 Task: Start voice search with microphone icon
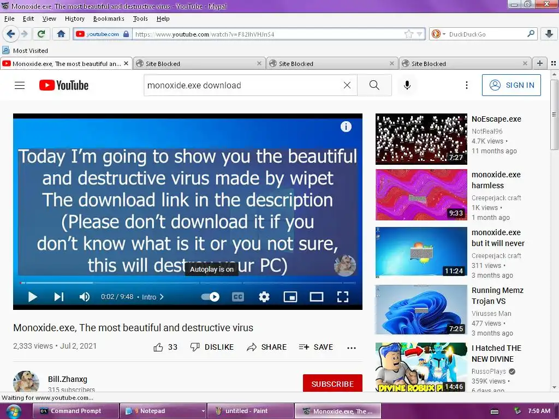407,85
